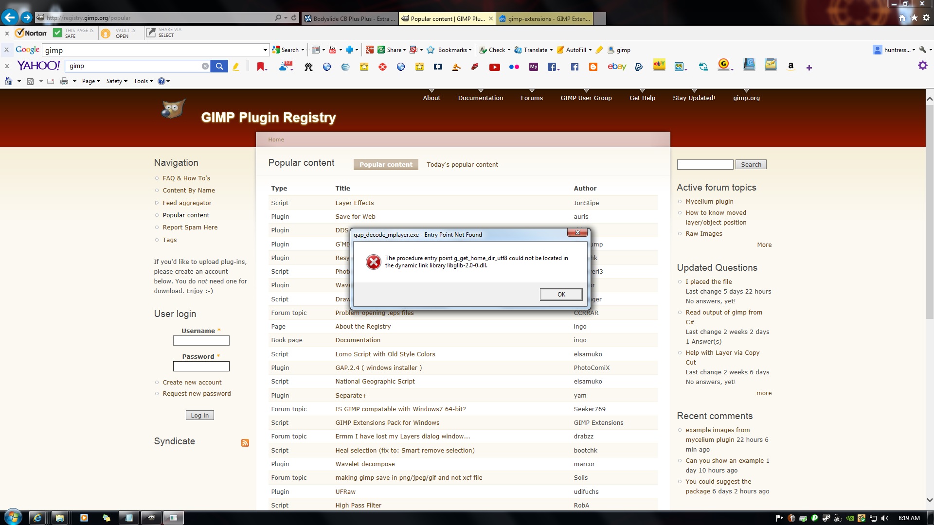934x525 pixels.
Task: Expand the Safety menu dropdown
Action: tap(117, 81)
